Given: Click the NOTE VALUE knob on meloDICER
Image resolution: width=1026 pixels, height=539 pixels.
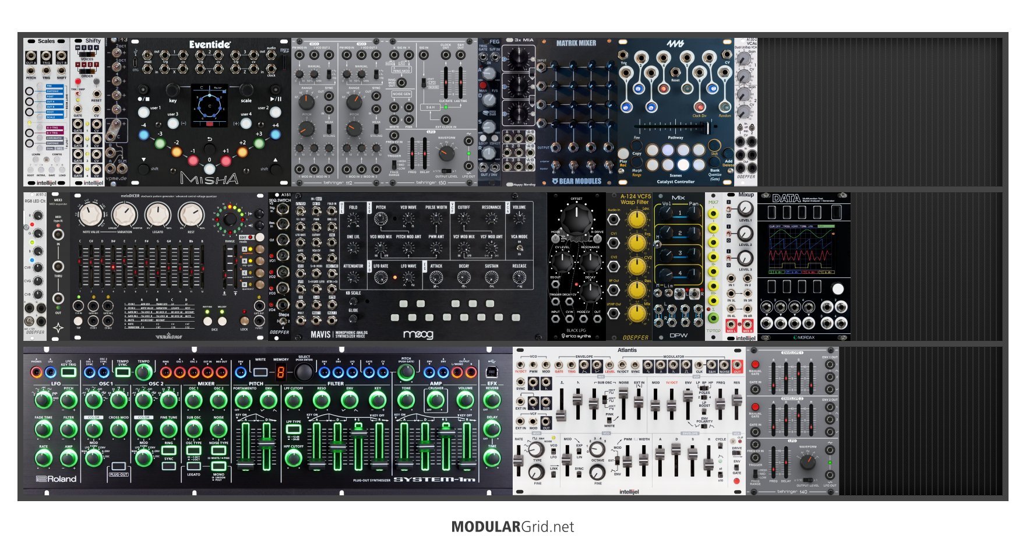Looking at the screenshot, I should [x=91, y=215].
